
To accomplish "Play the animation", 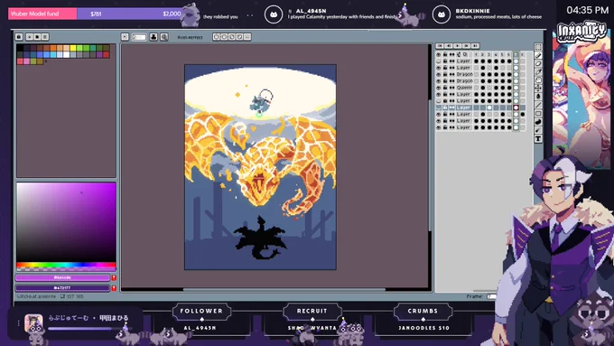I will pyautogui.click(x=458, y=46).
